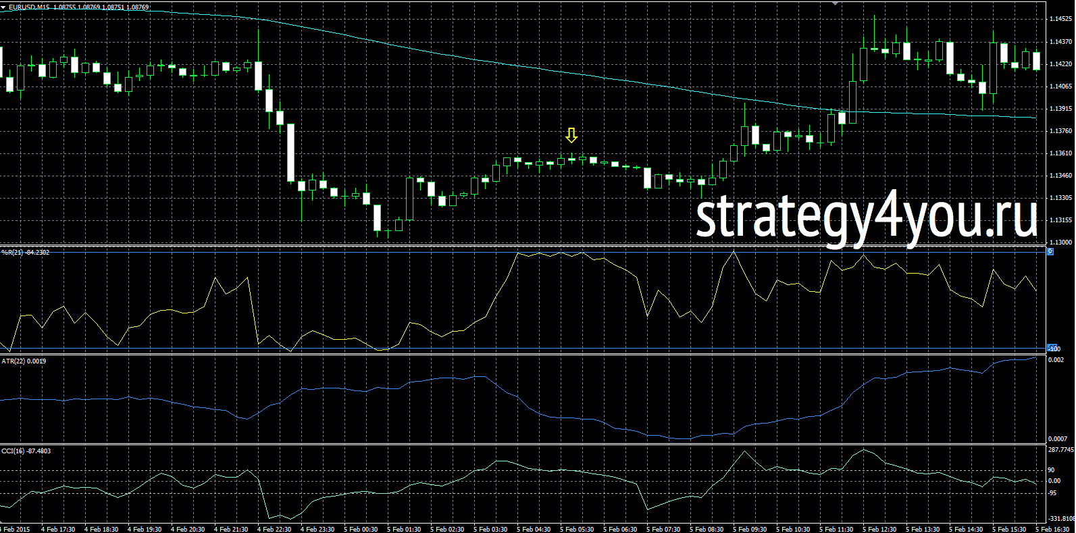Click the 4 Feb 22:30 time label
Image resolution: width=1076 pixels, height=533 pixels.
click(274, 529)
